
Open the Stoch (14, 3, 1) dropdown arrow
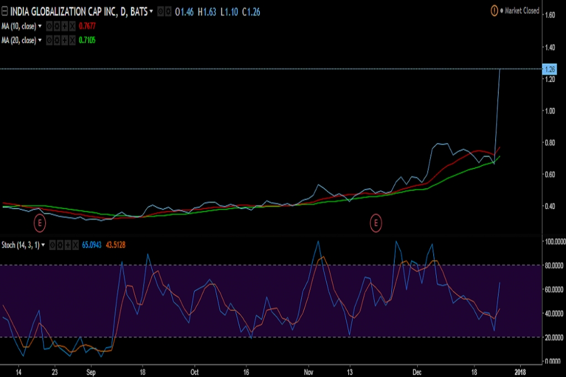[43, 245]
